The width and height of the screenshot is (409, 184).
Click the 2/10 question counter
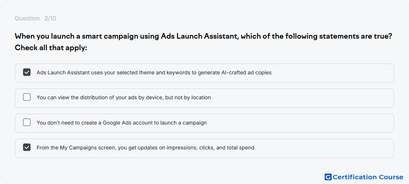click(50, 19)
